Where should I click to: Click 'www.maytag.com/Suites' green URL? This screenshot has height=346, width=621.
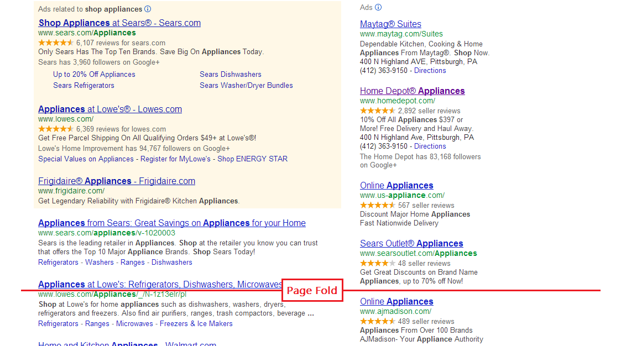click(401, 34)
